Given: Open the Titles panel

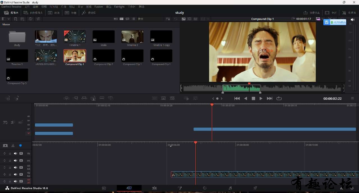Looking at the screenshot, I should [71, 13].
